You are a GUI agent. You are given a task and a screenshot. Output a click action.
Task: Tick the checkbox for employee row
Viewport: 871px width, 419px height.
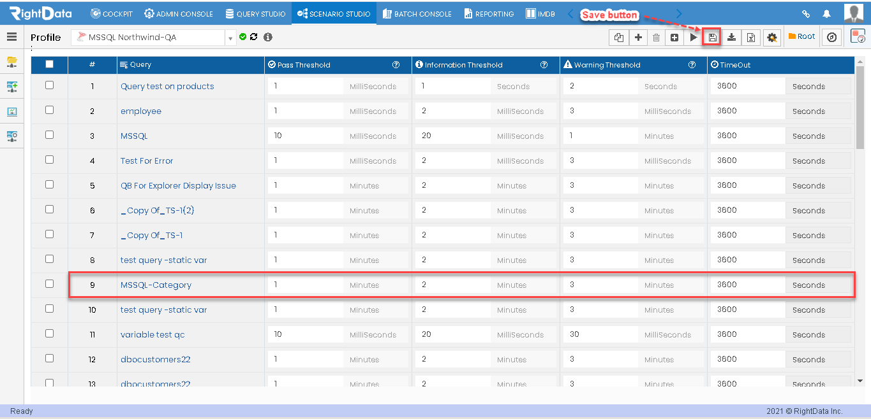coord(50,110)
